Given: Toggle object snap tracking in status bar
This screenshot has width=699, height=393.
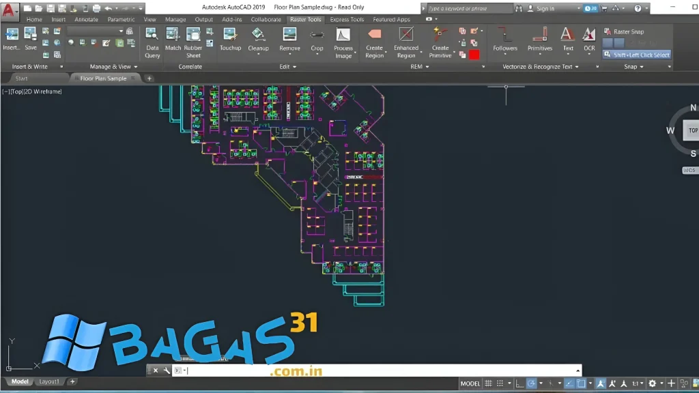Looking at the screenshot, I should [x=569, y=383].
